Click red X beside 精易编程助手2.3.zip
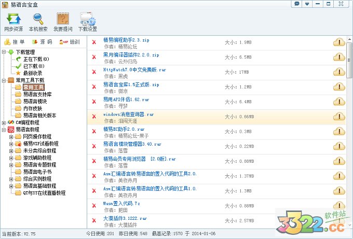353x239 pixels. coord(94,42)
